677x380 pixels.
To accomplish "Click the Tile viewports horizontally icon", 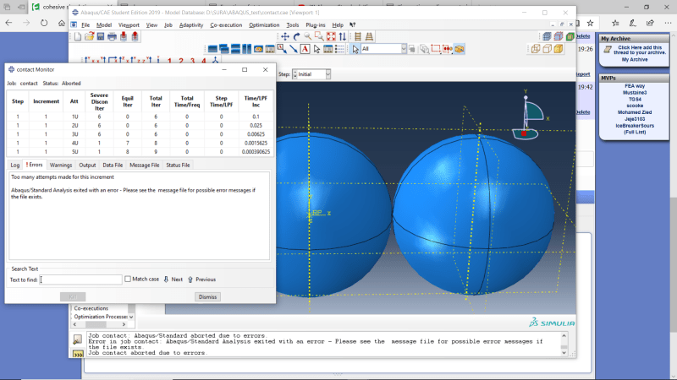I will (235, 49).
